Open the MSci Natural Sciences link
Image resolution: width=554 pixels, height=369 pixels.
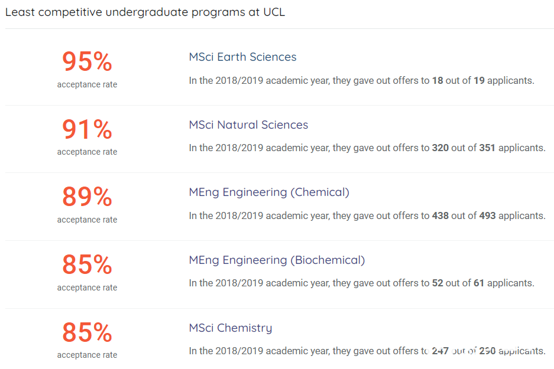click(248, 125)
